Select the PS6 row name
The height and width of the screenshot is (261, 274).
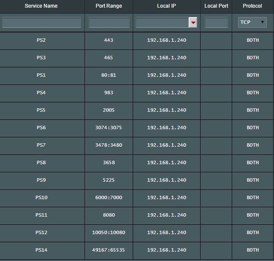click(x=41, y=128)
